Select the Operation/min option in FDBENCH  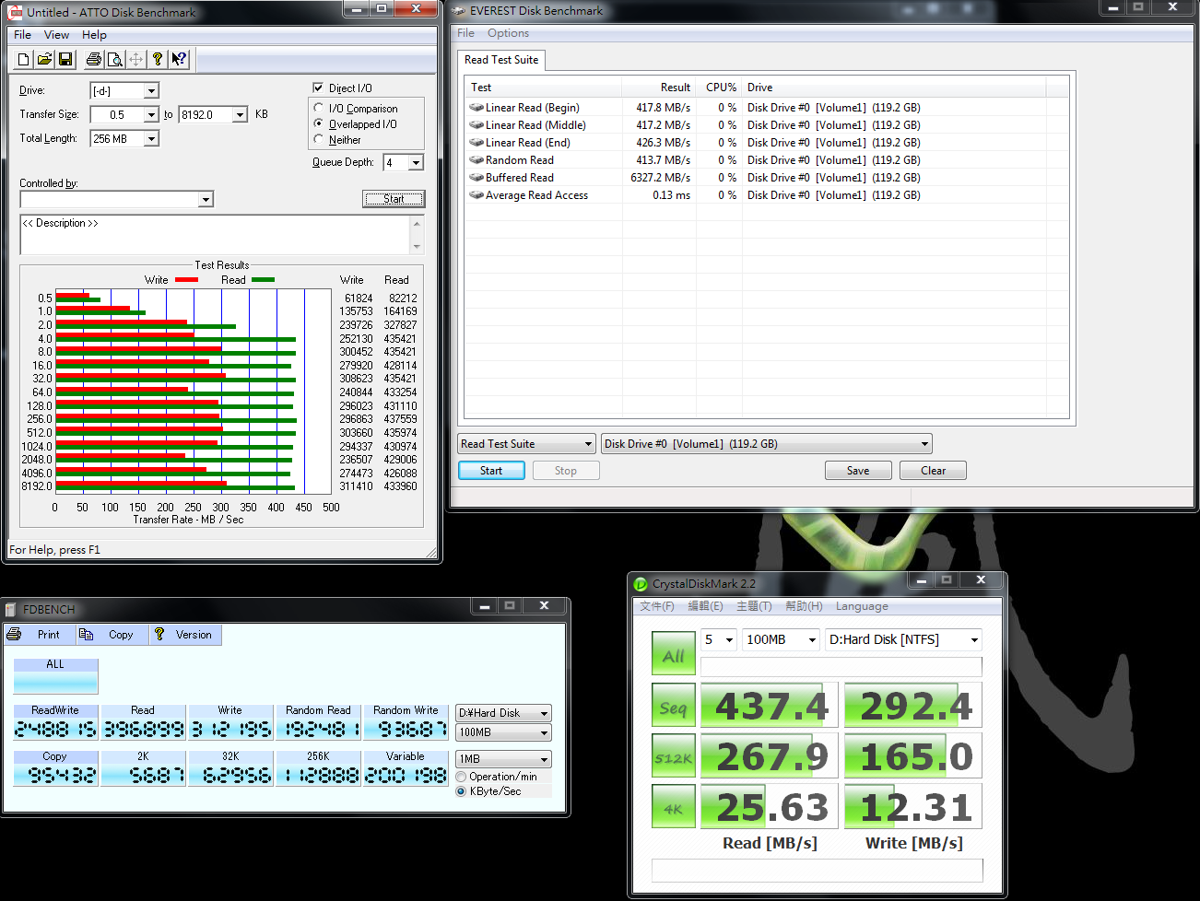click(x=461, y=777)
